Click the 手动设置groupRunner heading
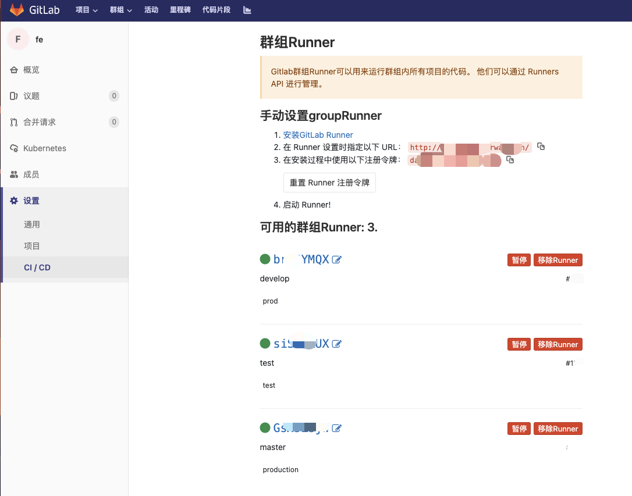632x496 pixels. (x=321, y=116)
